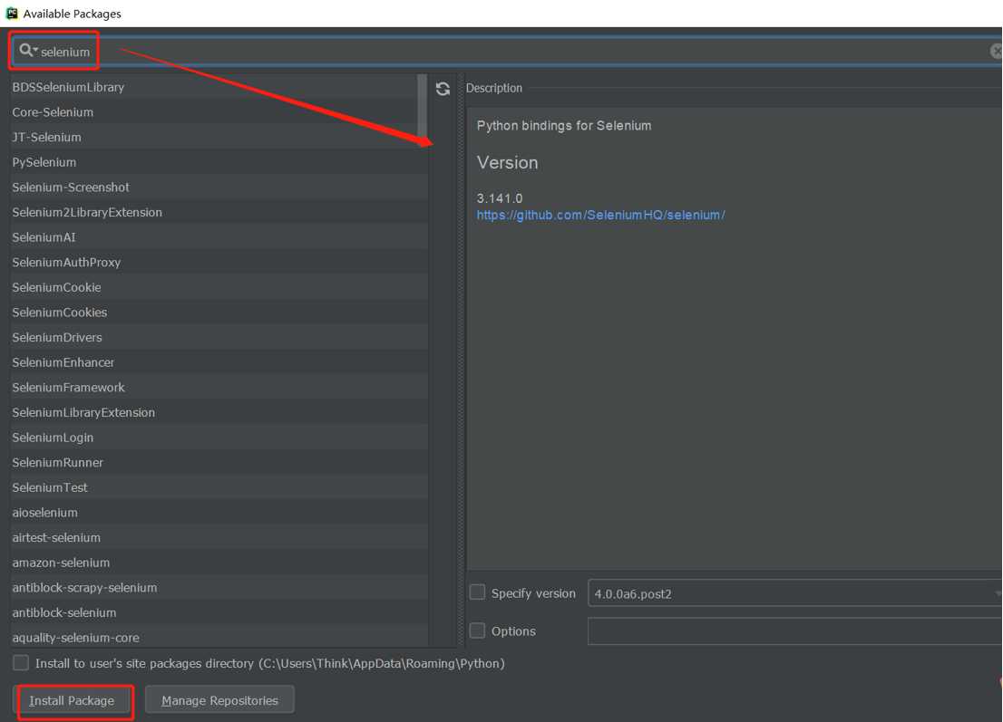This screenshot has width=1003, height=722.
Task: Select SeleniumDrivers package row
Action: 219,337
